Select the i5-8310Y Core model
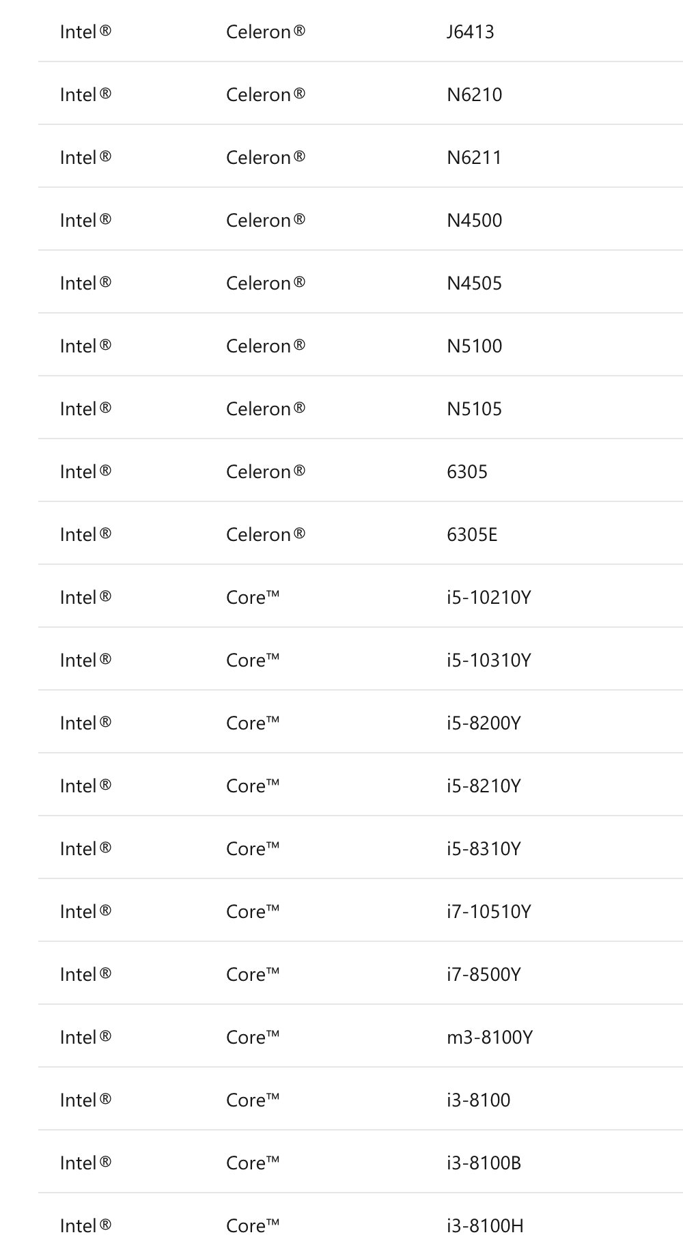 click(x=484, y=849)
